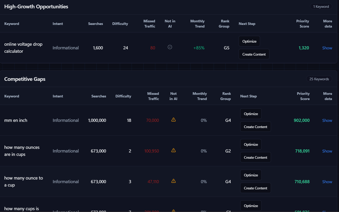Select the keyword how many ounces are in cups
This screenshot has height=212, width=339.
point(22,151)
